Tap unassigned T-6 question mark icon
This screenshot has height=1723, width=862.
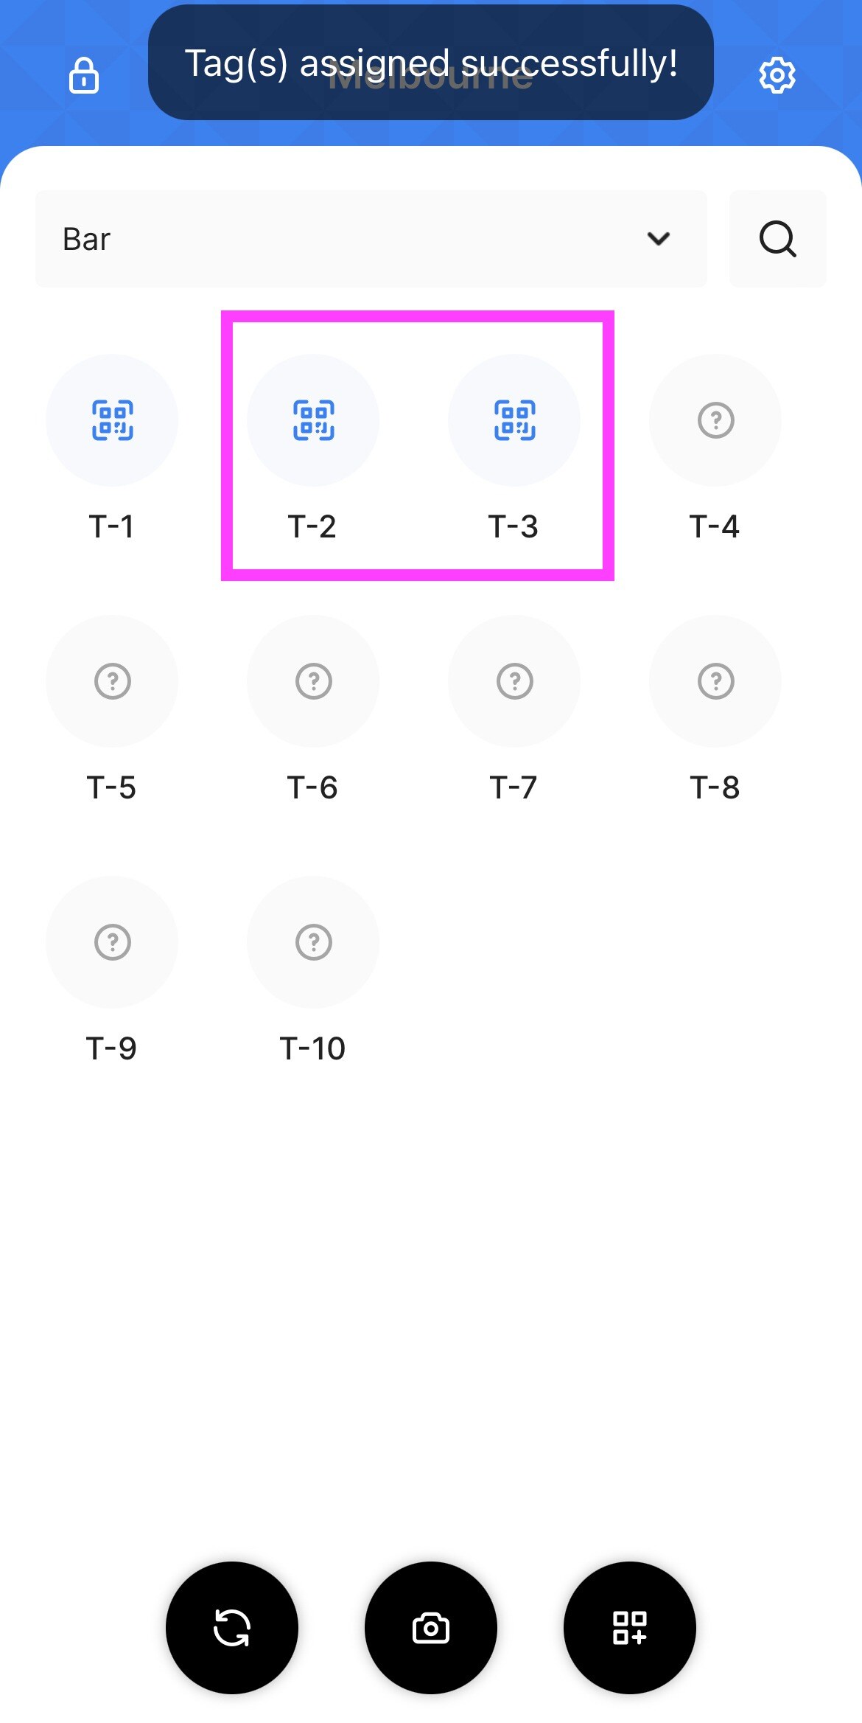(313, 681)
